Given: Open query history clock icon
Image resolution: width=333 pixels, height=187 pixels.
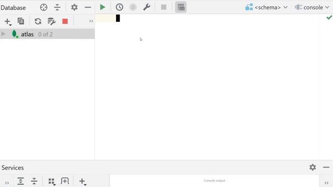Looking at the screenshot, I should coord(119,7).
